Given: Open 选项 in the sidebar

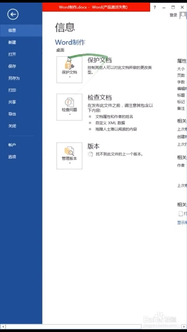Looking at the screenshot, I should point(21,157).
